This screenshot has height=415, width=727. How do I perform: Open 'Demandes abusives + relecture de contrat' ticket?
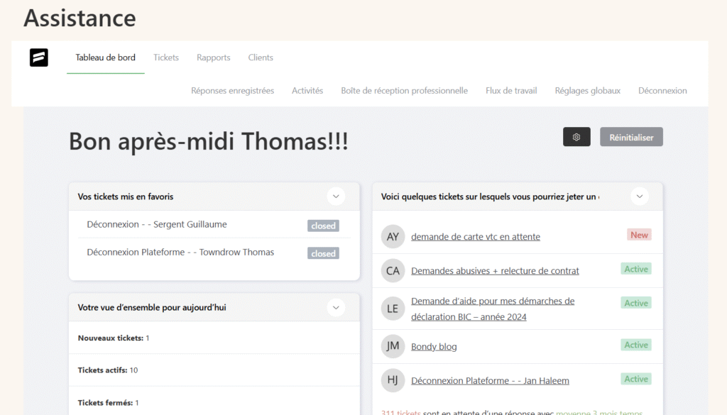click(x=495, y=271)
